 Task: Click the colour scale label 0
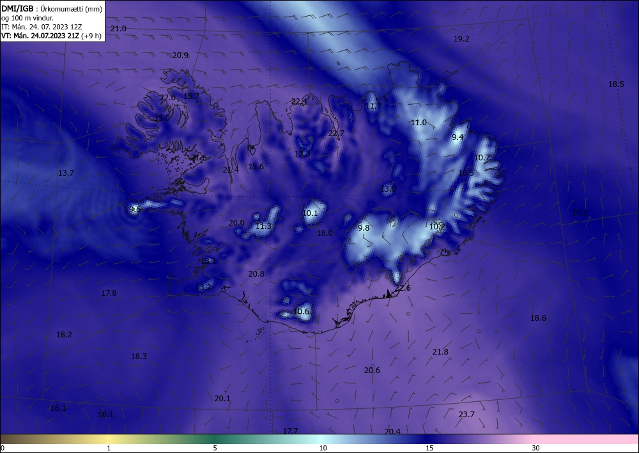[x=3, y=449]
